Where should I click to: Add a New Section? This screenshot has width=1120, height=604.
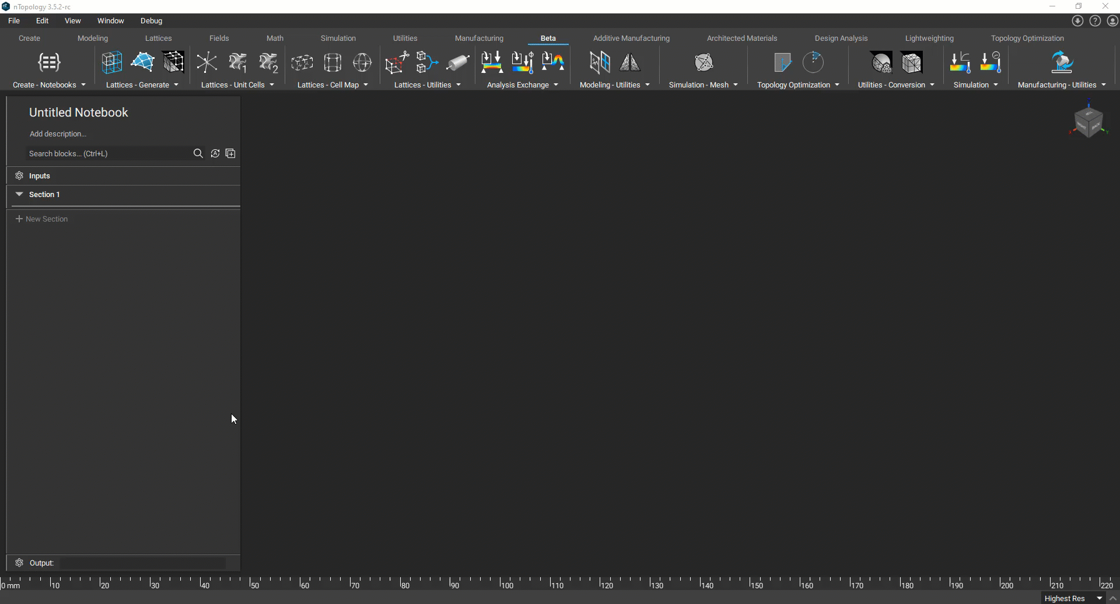pyautogui.click(x=41, y=219)
